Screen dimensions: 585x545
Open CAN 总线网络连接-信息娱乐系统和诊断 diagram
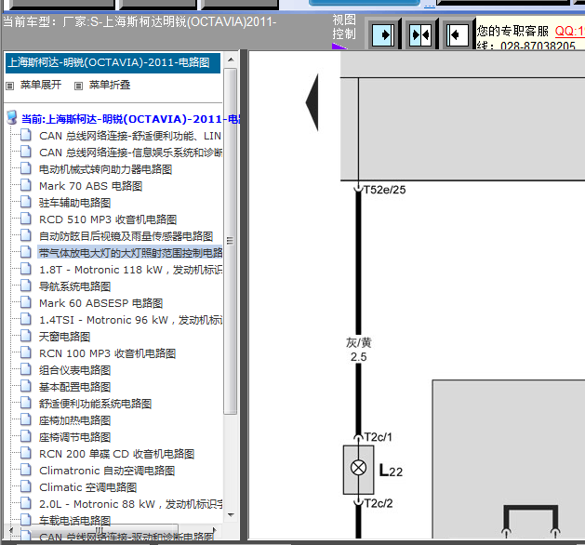pos(130,153)
